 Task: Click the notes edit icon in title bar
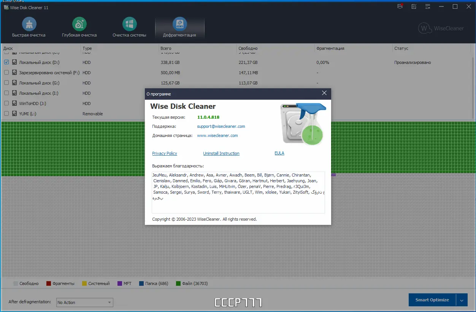click(414, 6)
